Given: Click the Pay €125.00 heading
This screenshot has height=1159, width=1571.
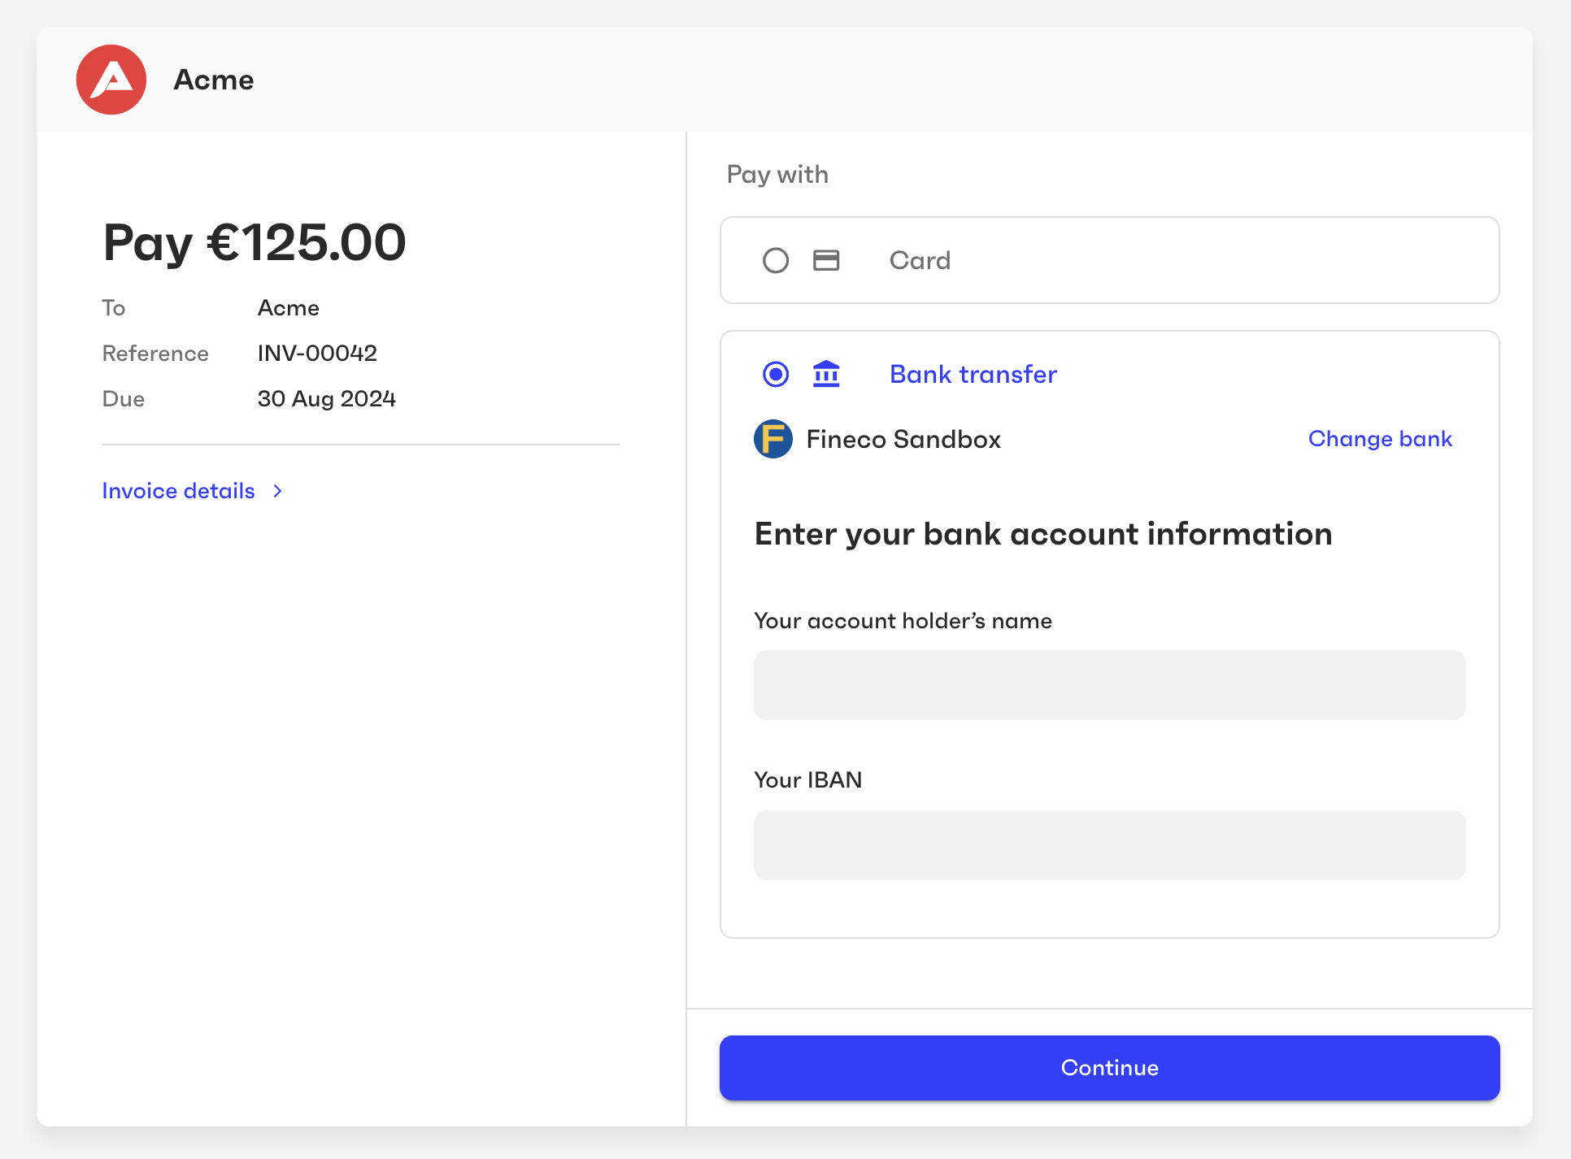Looking at the screenshot, I should pyautogui.click(x=255, y=242).
